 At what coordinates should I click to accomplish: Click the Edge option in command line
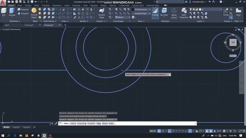pos(99,123)
